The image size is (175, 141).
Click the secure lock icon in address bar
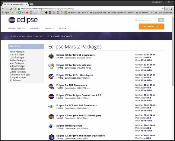(19, 9)
